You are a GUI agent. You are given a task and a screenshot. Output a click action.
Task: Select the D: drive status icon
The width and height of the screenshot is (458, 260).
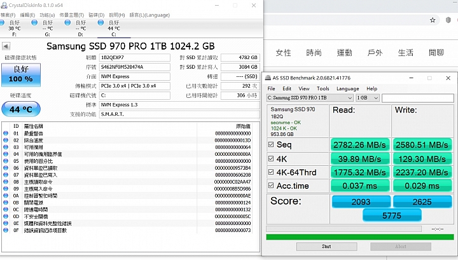tap(69, 23)
